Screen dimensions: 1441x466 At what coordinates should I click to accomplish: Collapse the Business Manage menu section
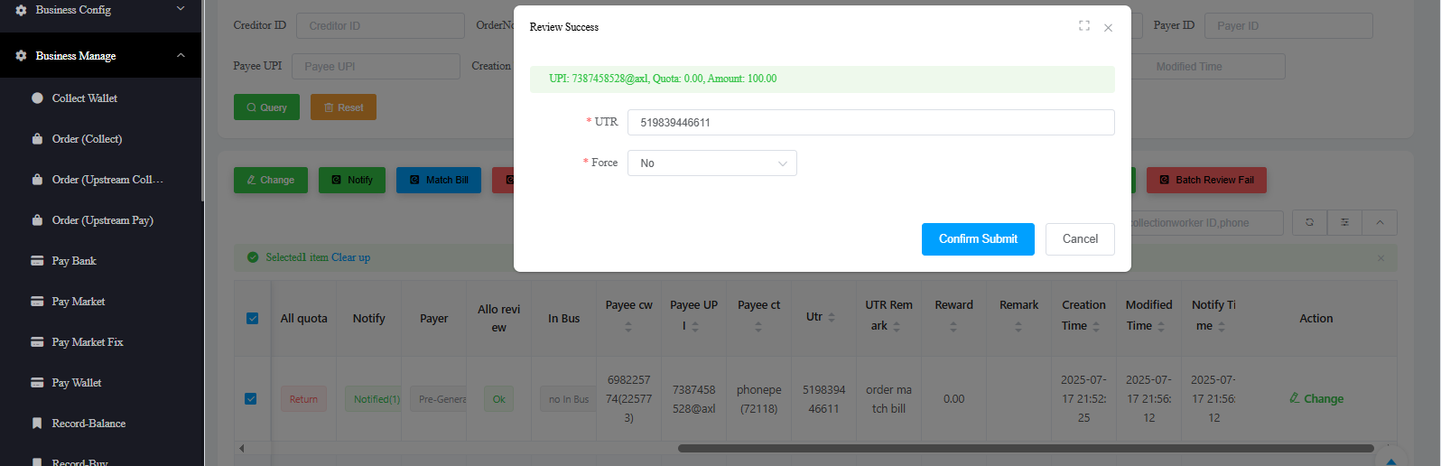pyautogui.click(x=181, y=56)
